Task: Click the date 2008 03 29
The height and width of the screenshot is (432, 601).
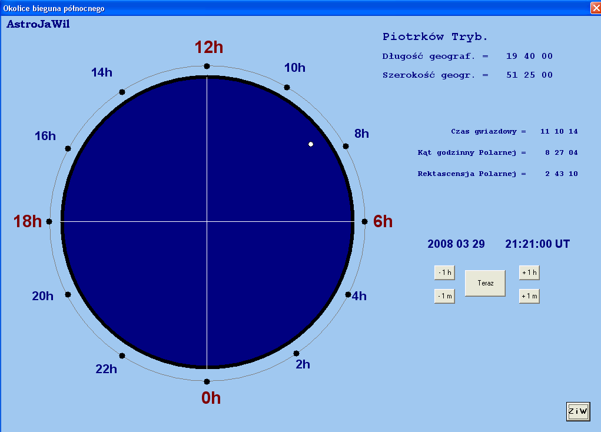Action: pyautogui.click(x=456, y=244)
